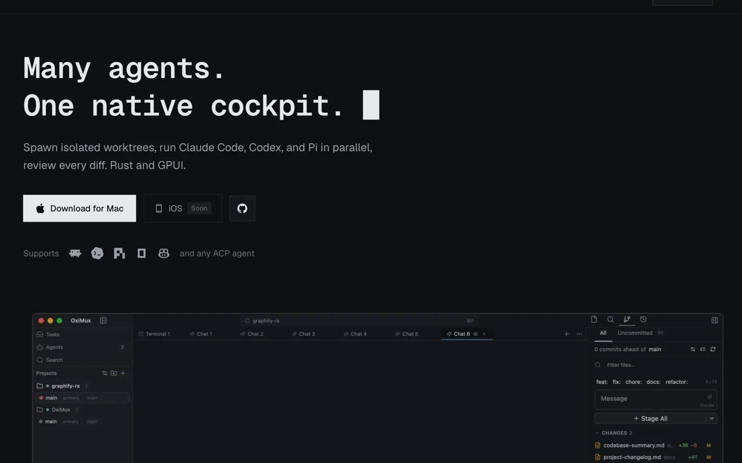This screenshot has height=463, width=742.
Task: Click the Amp pixel-robot agent icon after Supports
Action: [75, 253]
